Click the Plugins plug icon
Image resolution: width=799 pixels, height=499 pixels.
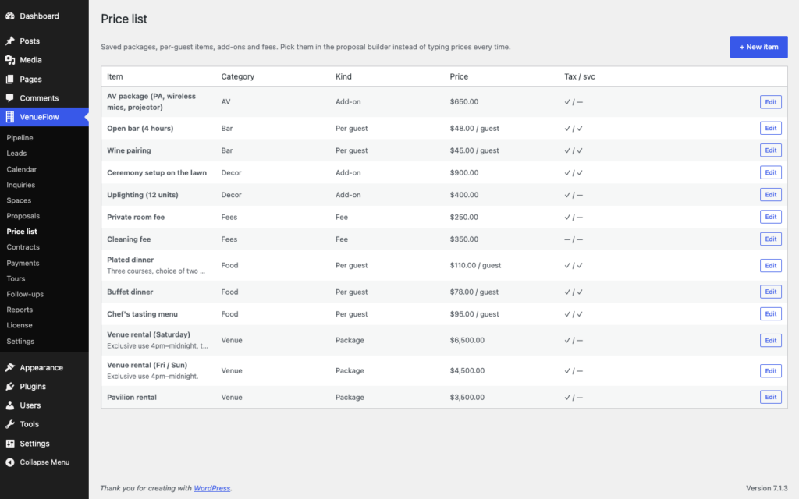(x=9, y=386)
